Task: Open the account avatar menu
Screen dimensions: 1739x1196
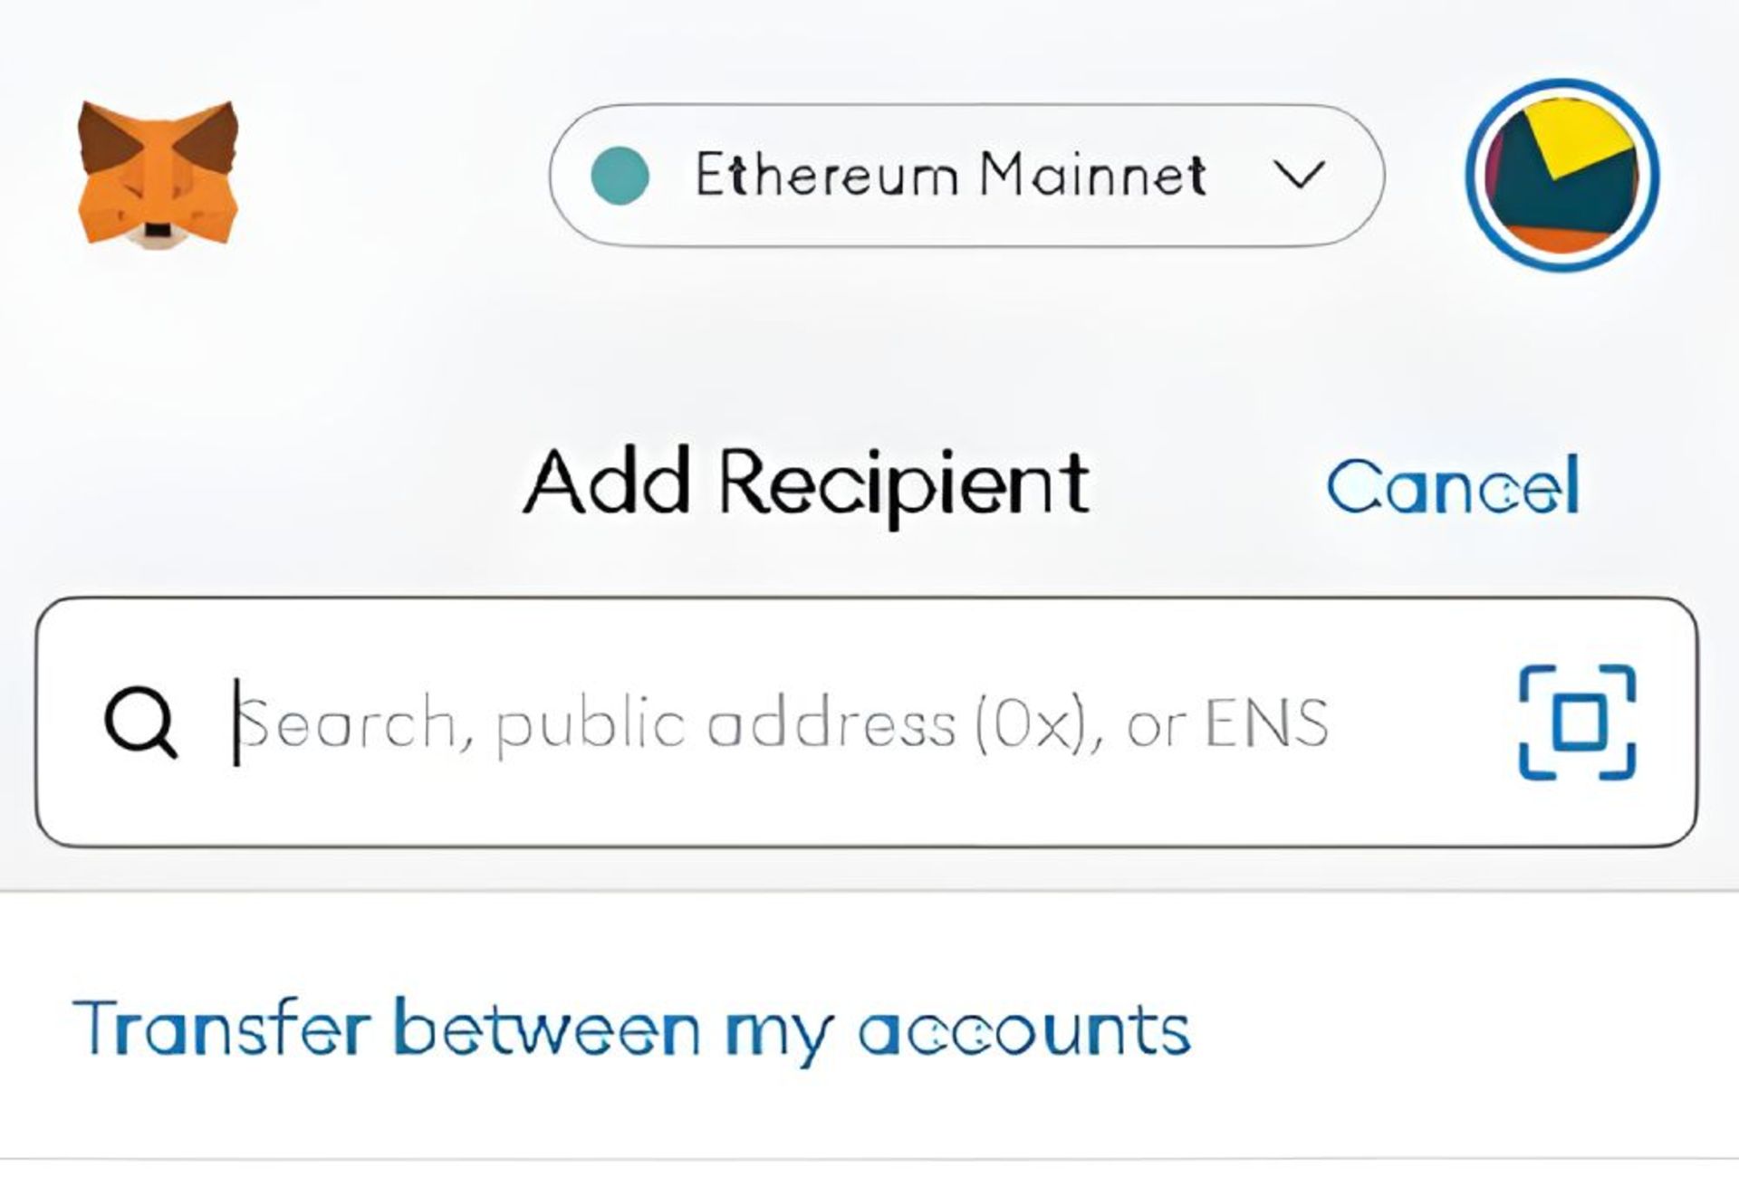Action: [x=1562, y=175]
